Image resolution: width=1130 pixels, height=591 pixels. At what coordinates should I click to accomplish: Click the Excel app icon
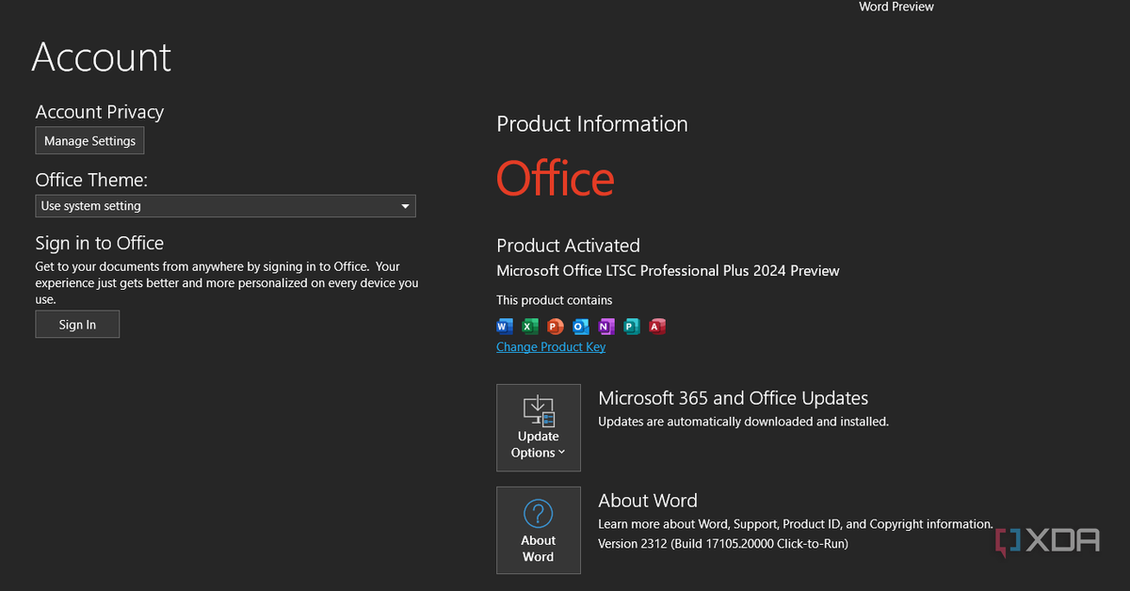(530, 327)
